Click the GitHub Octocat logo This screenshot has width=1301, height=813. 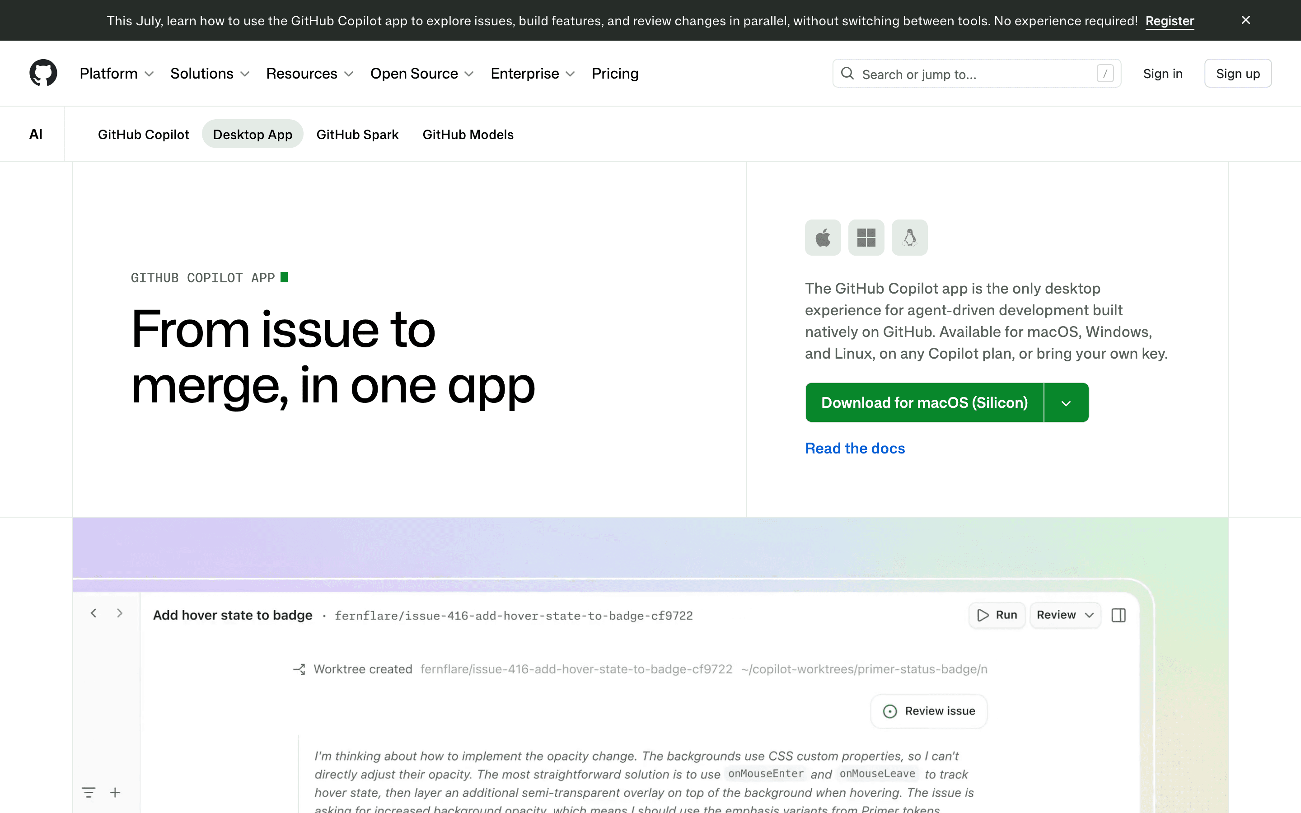tap(43, 73)
